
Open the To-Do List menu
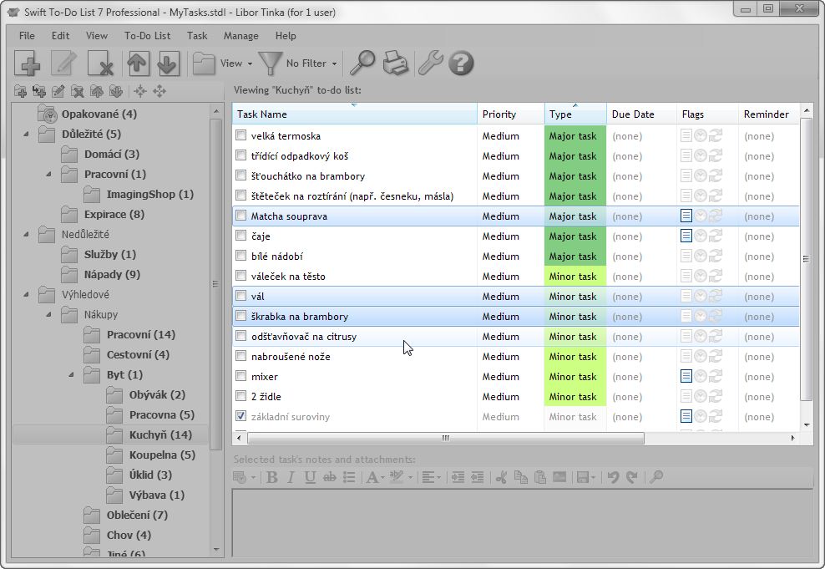(x=147, y=36)
